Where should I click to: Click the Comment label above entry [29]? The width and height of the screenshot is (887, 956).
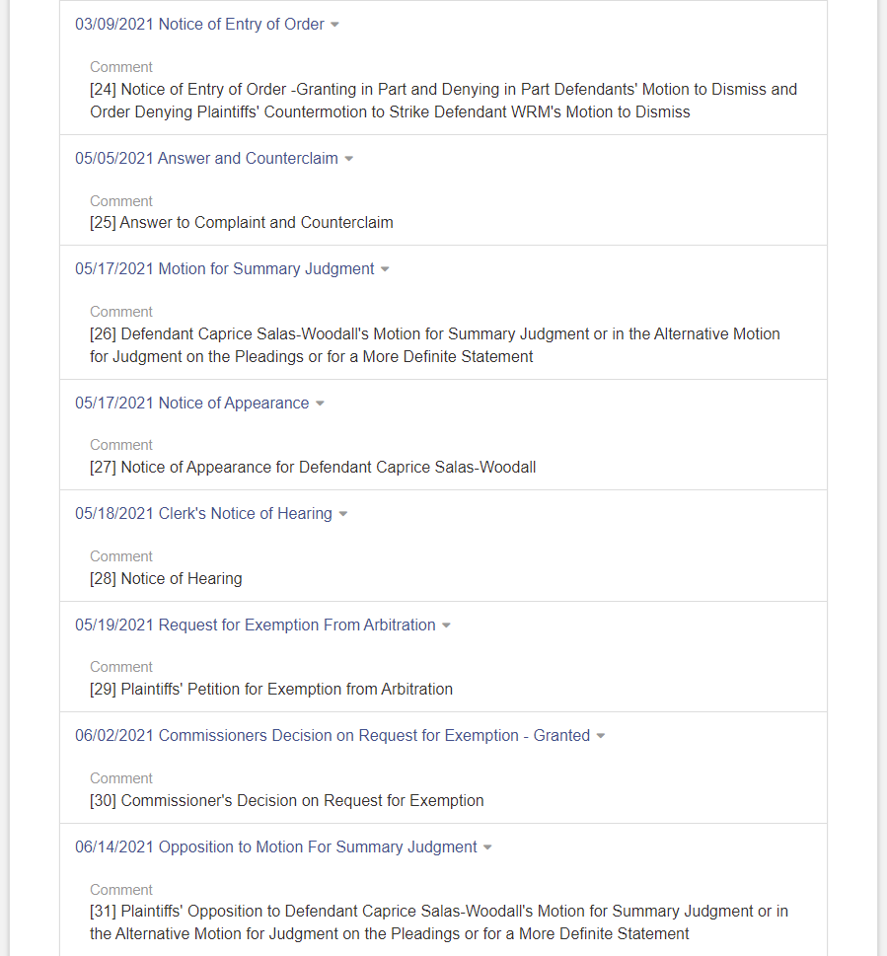tap(121, 667)
